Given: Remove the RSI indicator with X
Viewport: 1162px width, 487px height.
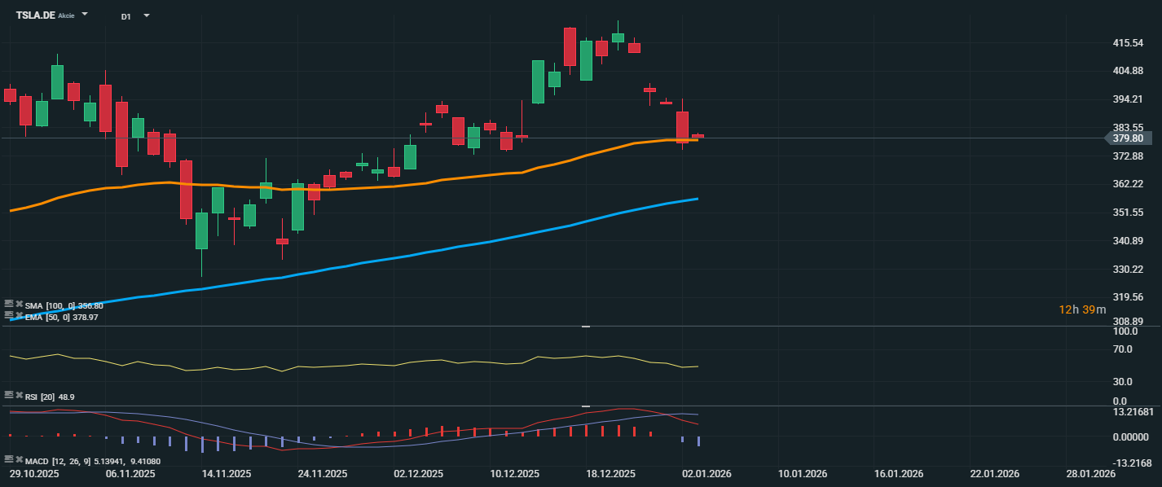Looking at the screenshot, I should (19, 394).
